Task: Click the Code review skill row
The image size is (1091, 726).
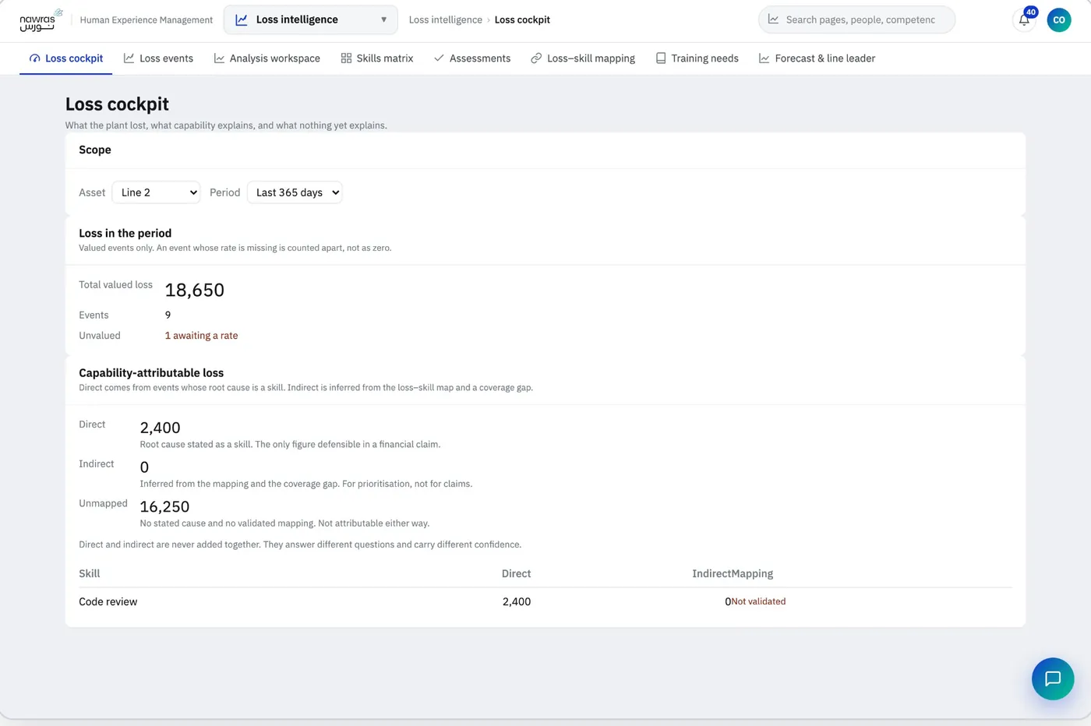Action: 545,601
